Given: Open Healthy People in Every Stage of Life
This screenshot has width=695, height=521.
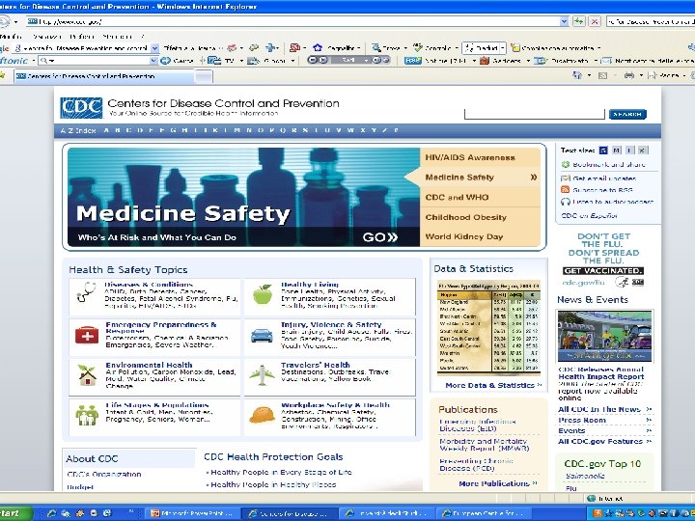Looking at the screenshot, I should coord(281,472).
